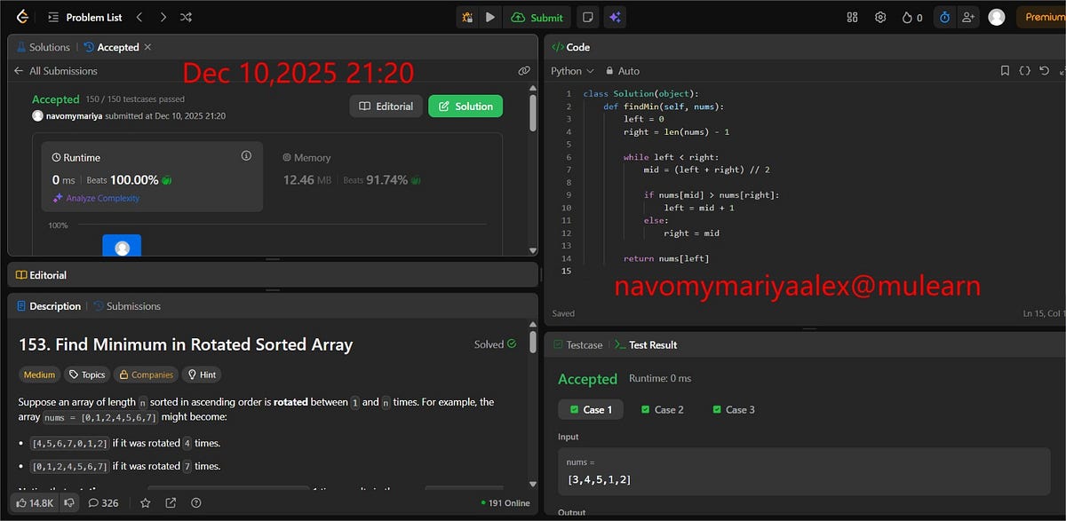Upvote the problem thumbs-up 14.8K
The image size is (1066, 521).
tap(34, 502)
